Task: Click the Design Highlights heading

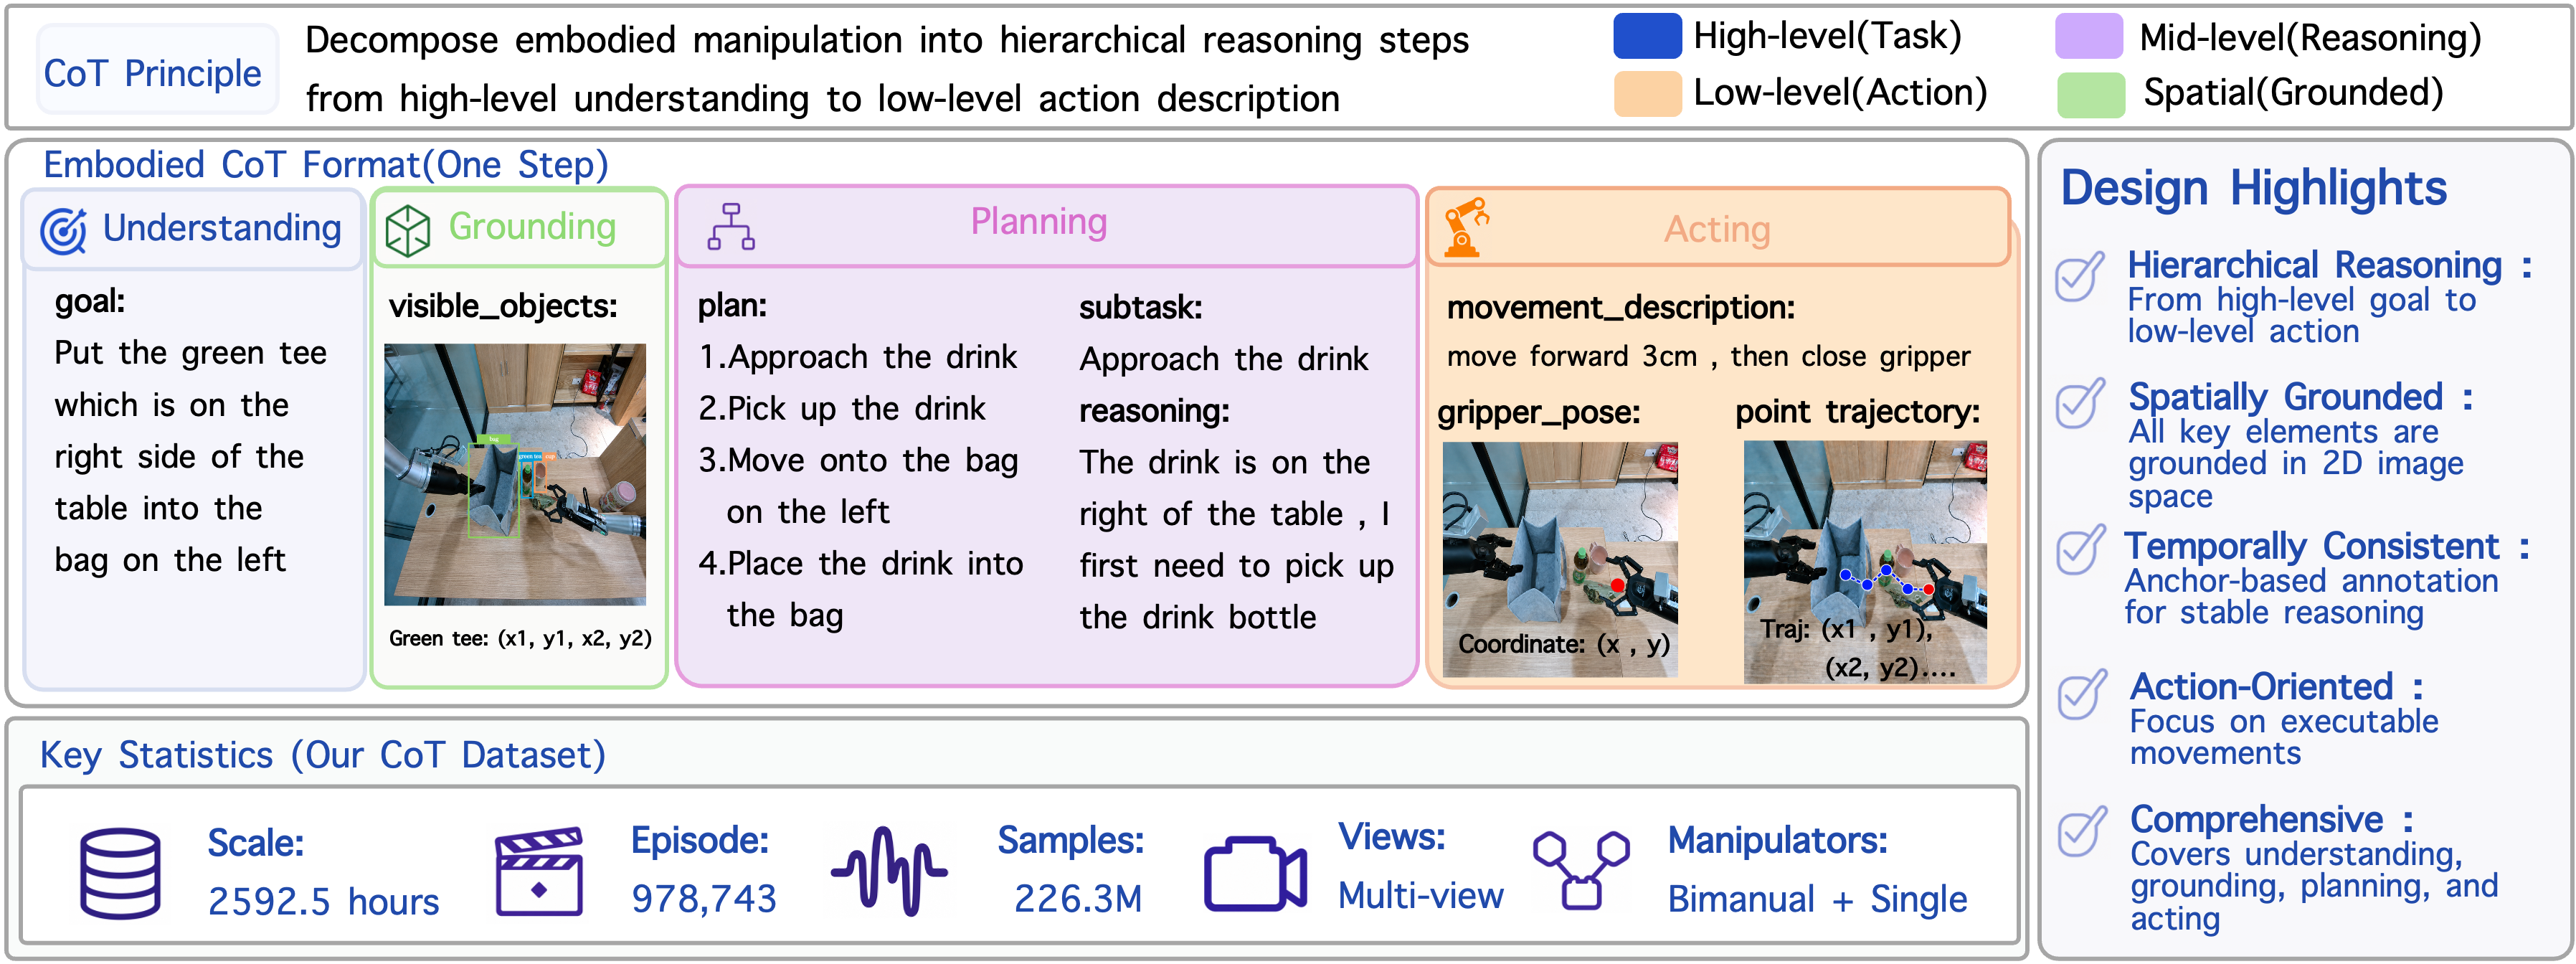Action: (x=2254, y=189)
